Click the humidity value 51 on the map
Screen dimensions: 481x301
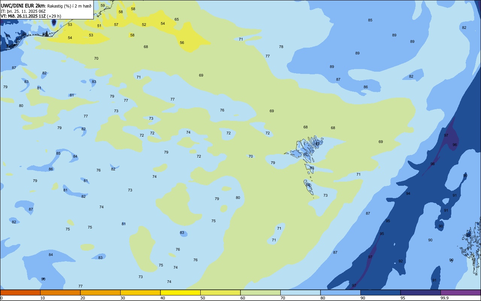tap(99, 26)
